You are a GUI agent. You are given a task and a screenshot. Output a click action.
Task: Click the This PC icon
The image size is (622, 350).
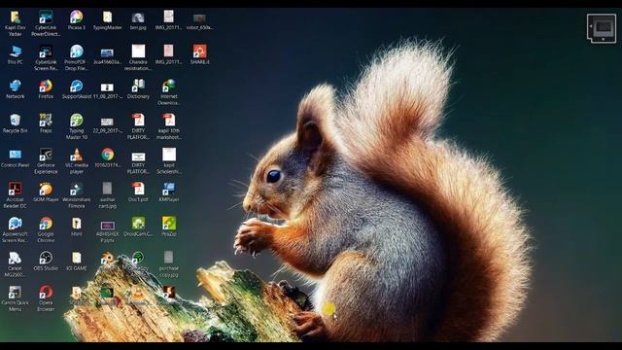click(x=16, y=54)
